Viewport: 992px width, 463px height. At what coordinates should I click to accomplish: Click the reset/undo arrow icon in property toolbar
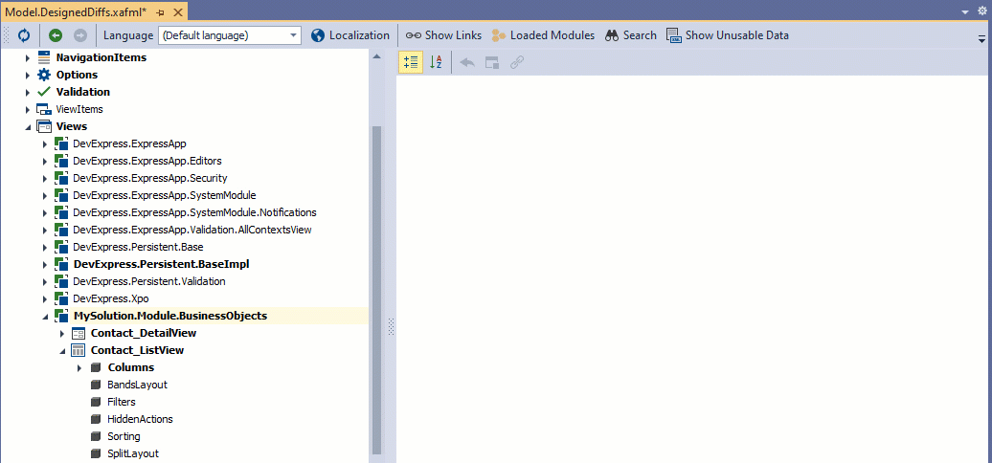tap(467, 62)
